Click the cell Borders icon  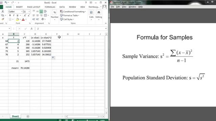pos(10,19)
